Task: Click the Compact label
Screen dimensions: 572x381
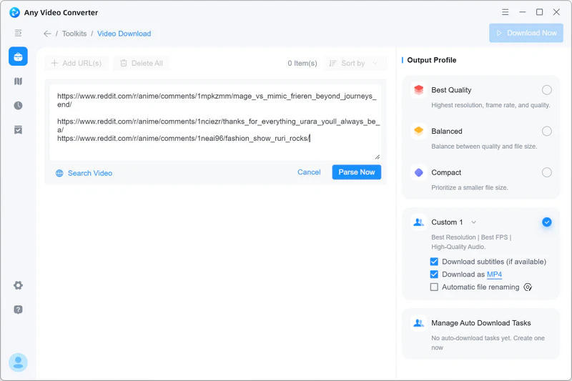Action: (x=446, y=172)
